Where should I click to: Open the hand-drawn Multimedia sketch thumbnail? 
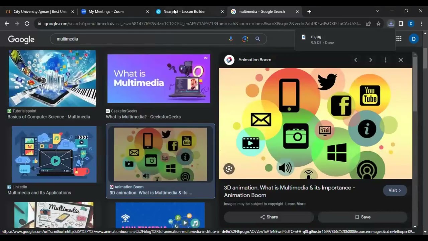coord(54,215)
